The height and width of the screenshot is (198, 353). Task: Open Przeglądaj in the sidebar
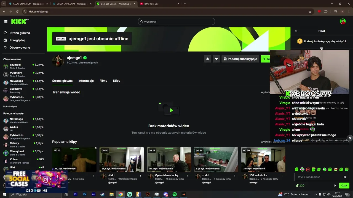14,40
